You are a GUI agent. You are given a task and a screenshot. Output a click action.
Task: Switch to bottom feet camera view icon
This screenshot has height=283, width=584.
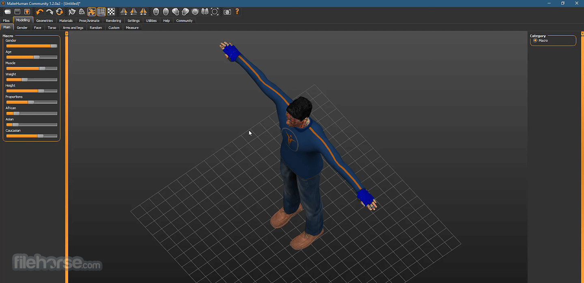(205, 12)
